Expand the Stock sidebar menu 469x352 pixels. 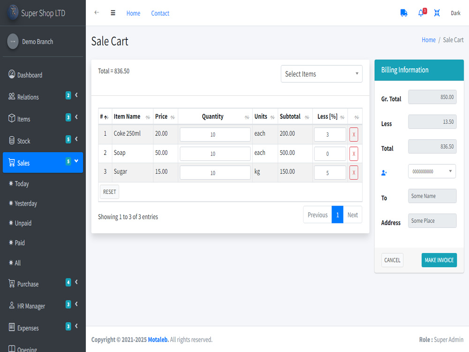(43, 140)
